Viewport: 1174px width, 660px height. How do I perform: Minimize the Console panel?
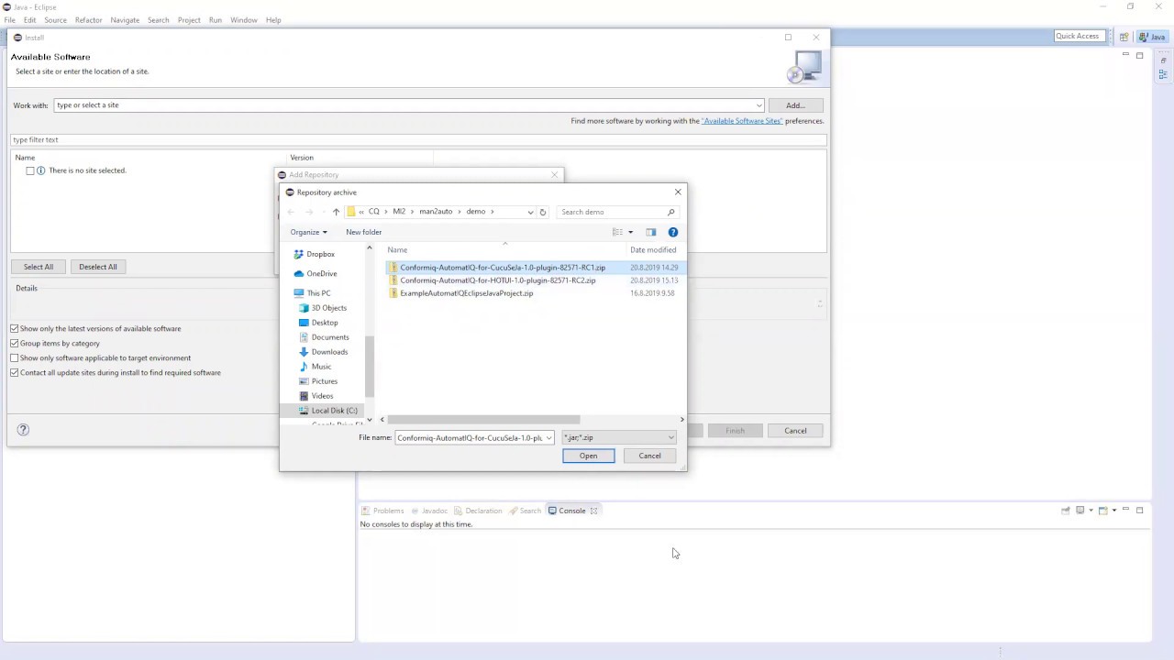pos(1125,511)
